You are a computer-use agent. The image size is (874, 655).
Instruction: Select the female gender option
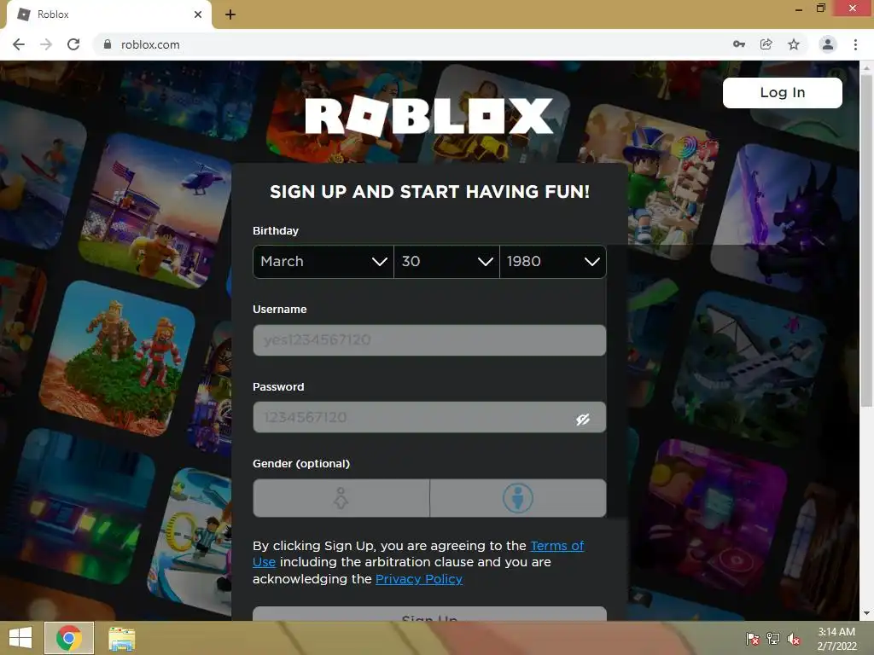tap(341, 498)
